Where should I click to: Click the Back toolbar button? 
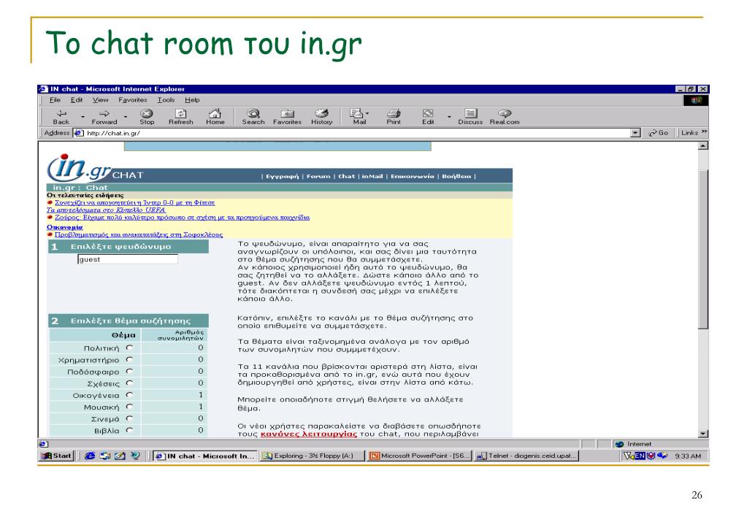pos(61,117)
